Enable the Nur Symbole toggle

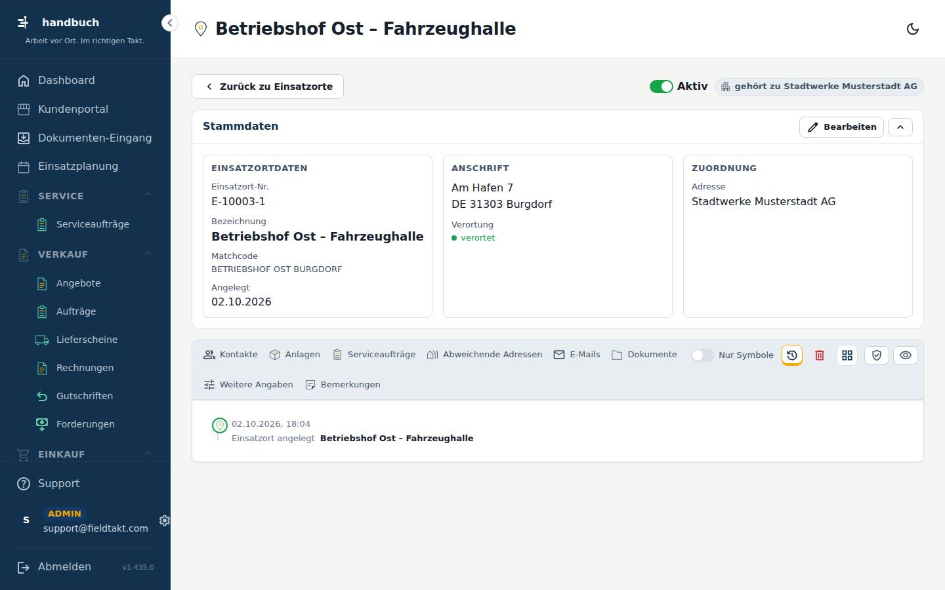click(x=702, y=355)
